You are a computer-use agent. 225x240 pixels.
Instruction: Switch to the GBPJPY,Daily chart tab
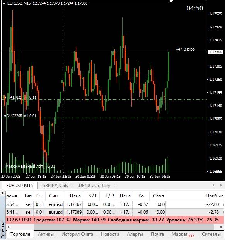(x=55, y=186)
